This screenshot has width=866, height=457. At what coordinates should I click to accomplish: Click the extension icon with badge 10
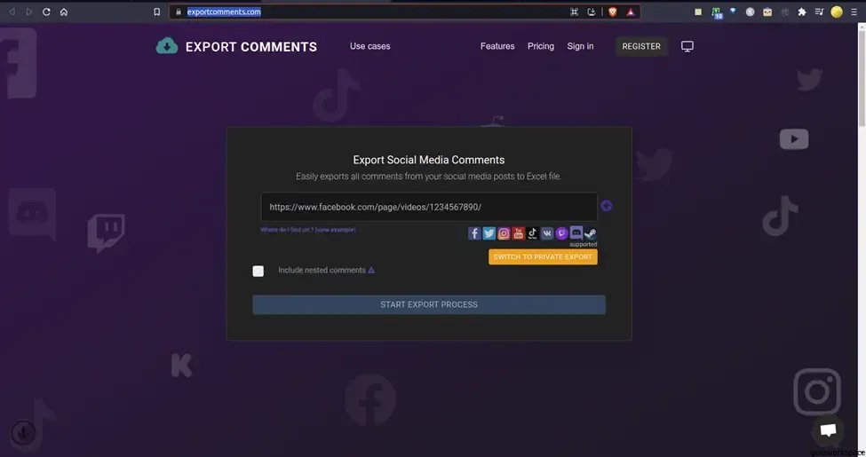click(716, 12)
